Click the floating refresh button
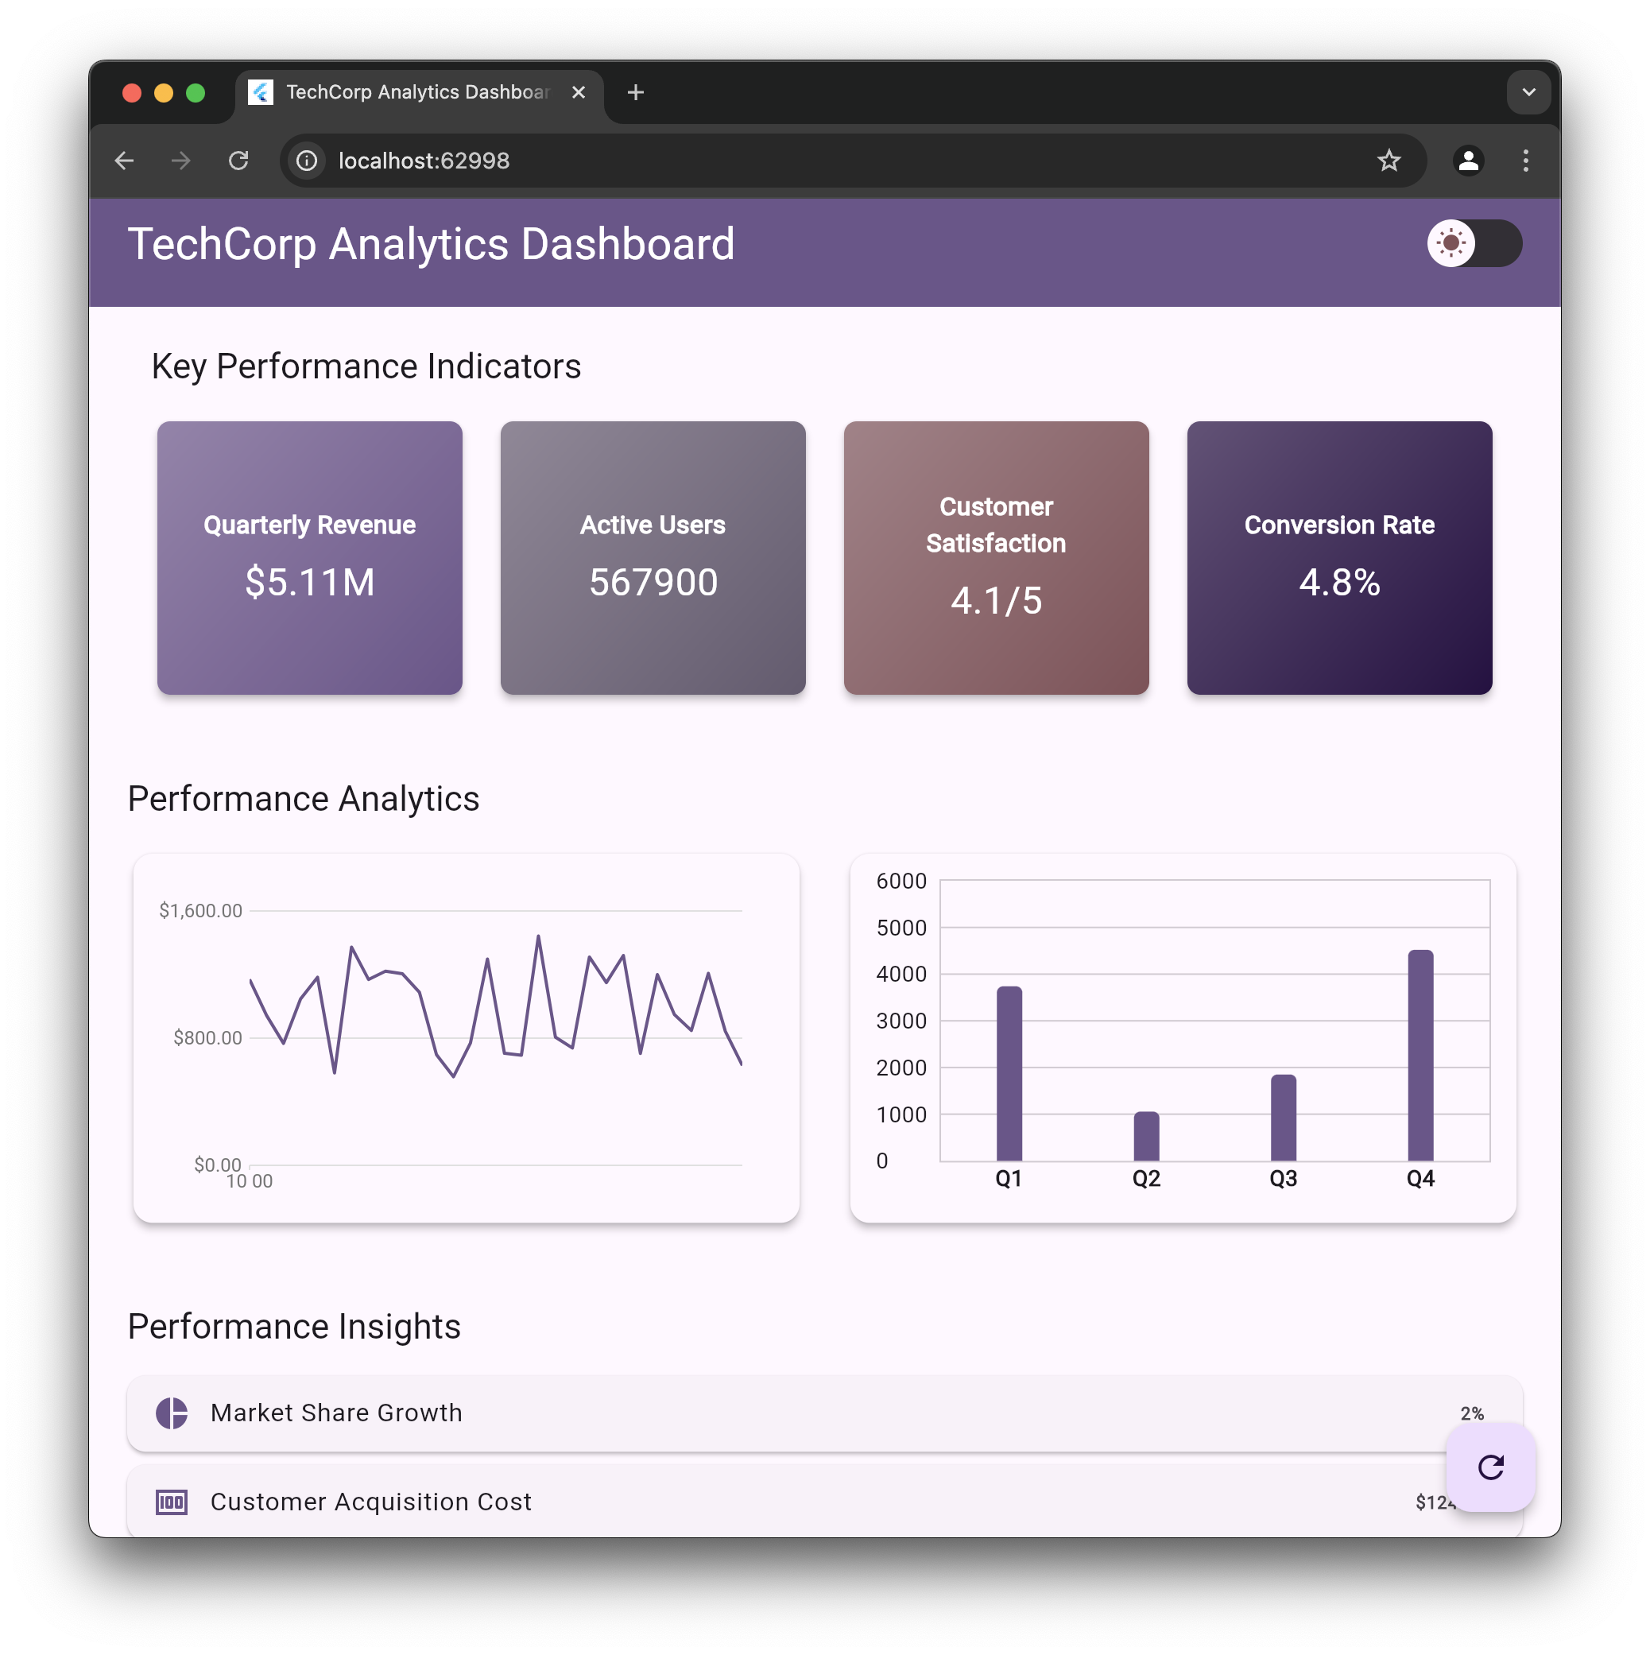 (1489, 1467)
